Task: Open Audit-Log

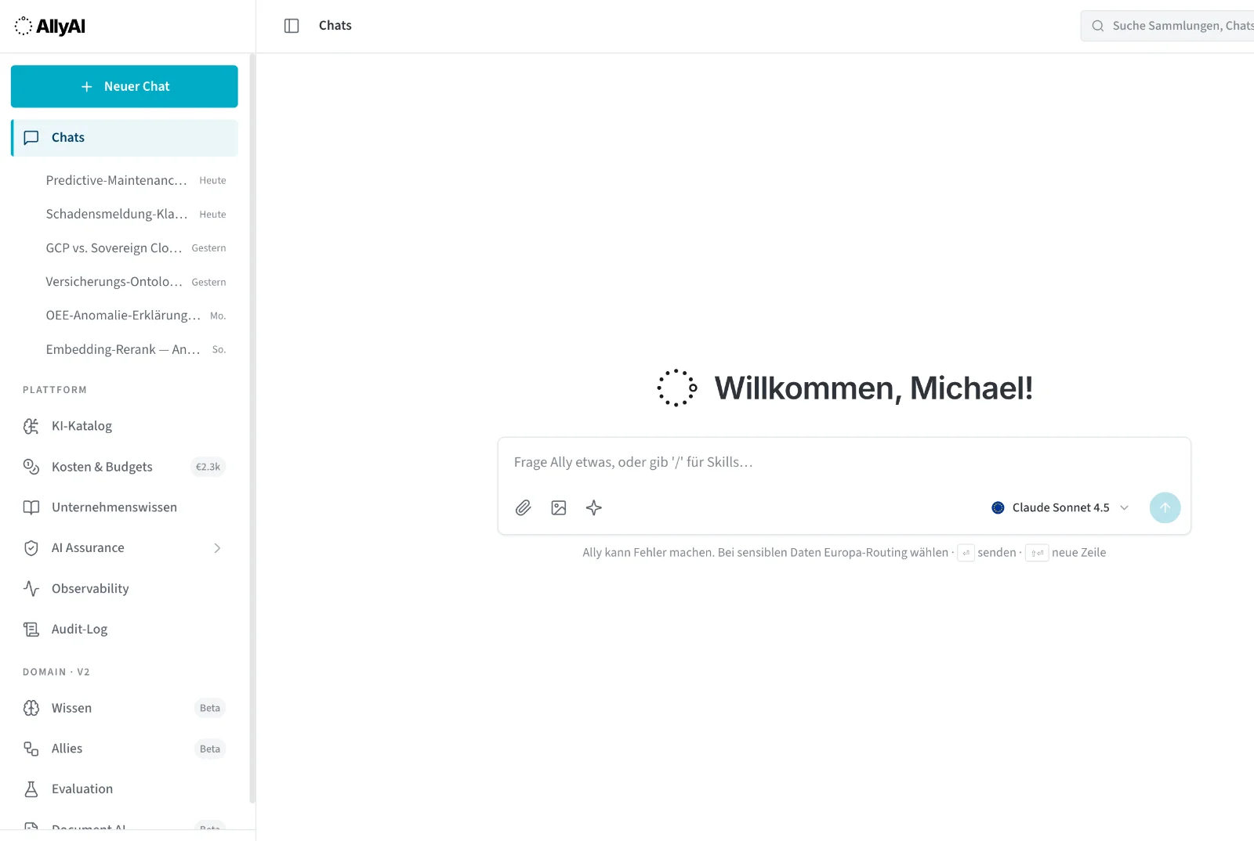Action: [x=125, y=630]
